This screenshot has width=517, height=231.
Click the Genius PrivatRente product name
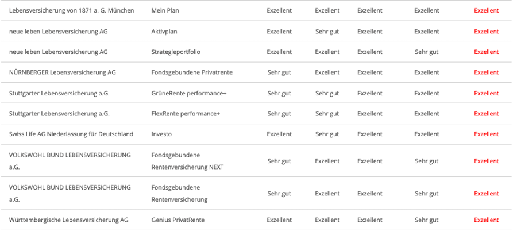pyautogui.click(x=178, y=220)
